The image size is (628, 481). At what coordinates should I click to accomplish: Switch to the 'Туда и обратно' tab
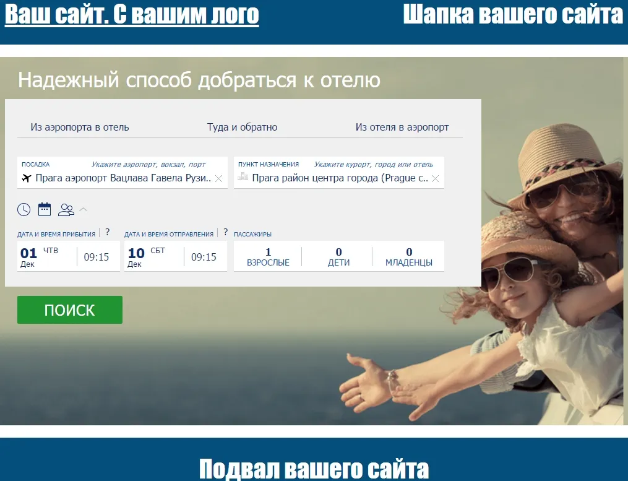(x=242, y=128)
